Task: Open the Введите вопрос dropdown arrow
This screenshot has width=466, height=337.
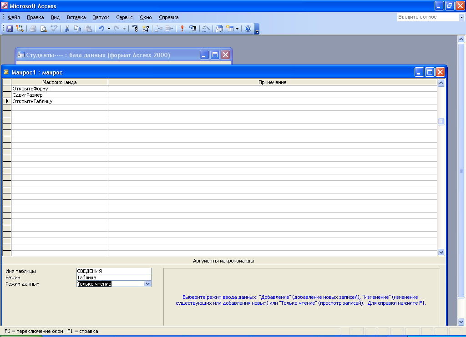Action: point(461,17)
